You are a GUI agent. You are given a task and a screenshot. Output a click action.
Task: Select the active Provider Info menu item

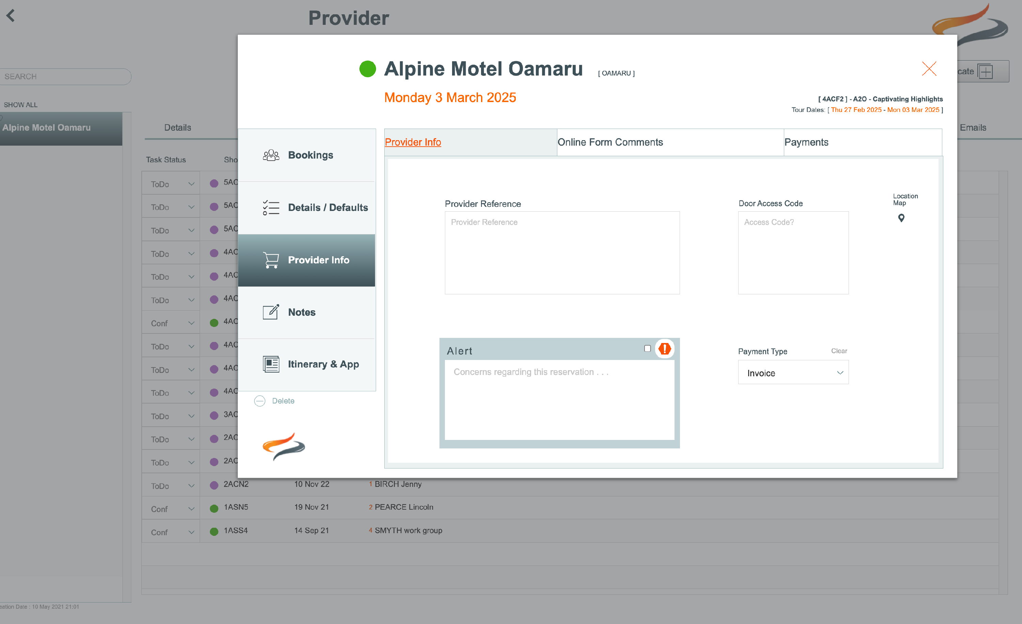click(x=307, y=260)
